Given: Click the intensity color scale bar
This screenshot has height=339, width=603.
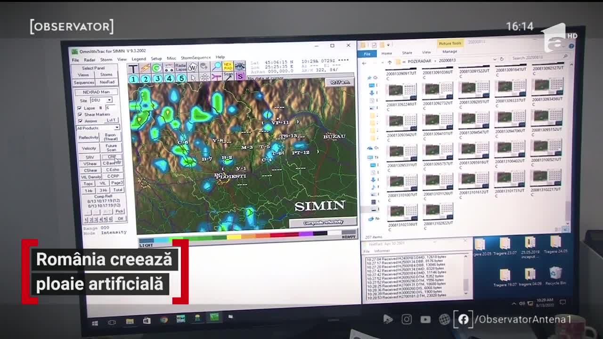Looking at the screenshot, I should tap(247, 236).
